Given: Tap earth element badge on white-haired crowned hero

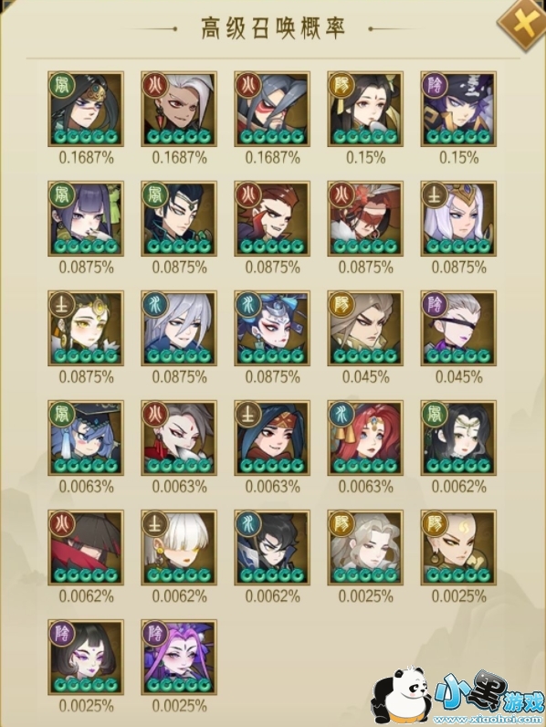Looking at the screenshot, I should tap(435, 195).
